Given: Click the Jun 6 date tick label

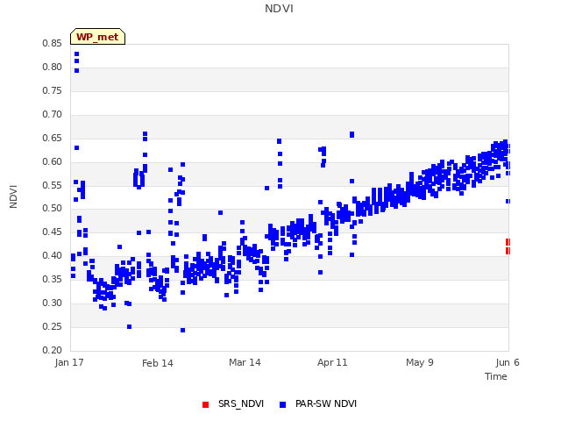Looking at the screenshot, I should coord(508,362).
